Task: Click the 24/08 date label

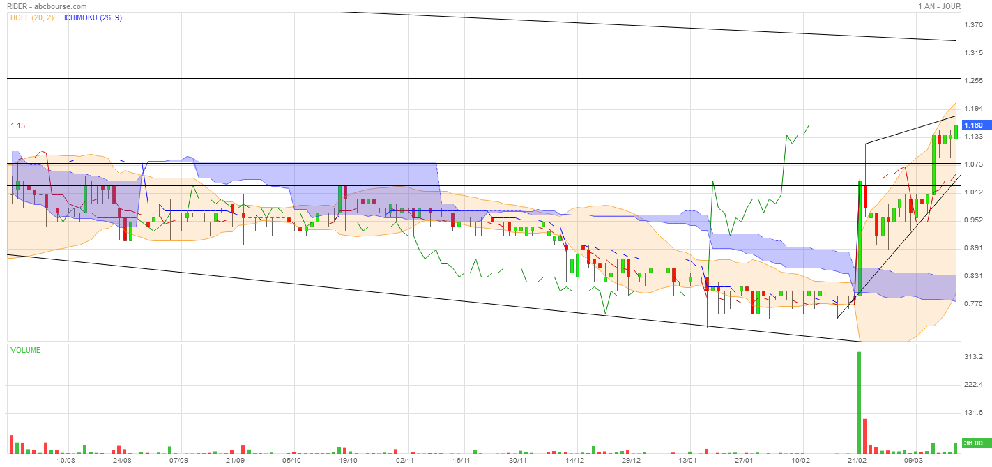Action: [x=122, y=460]
